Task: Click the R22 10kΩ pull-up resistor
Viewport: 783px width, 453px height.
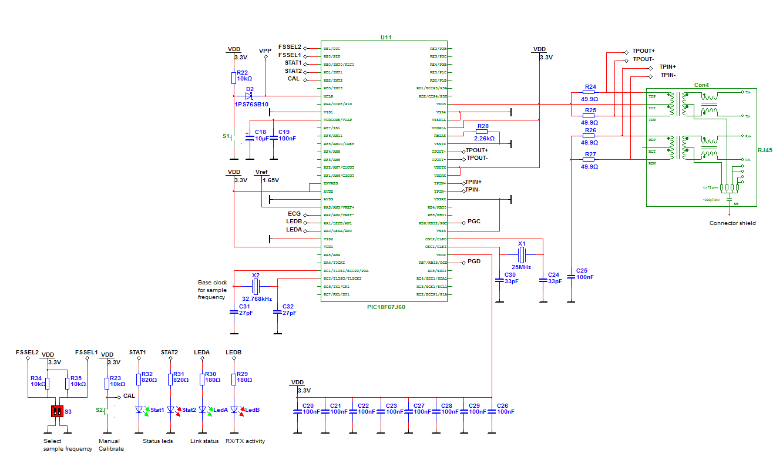Action: tap(234, 78)
